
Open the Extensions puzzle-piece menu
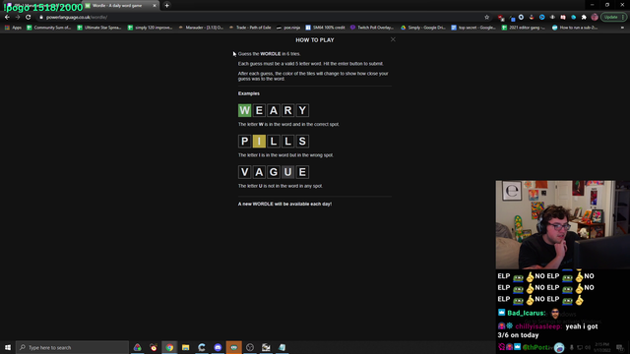(x=584, y=18)
